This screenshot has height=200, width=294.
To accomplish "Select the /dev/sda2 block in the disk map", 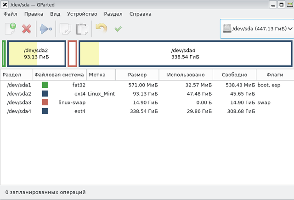I will (37, 54).
